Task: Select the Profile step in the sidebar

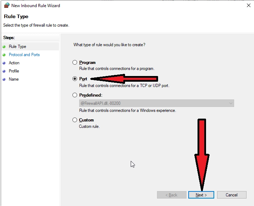Action: 14,71
